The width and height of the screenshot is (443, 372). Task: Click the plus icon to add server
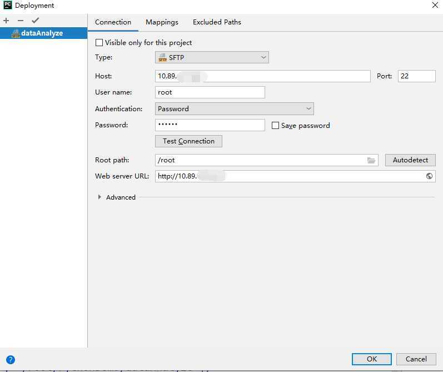(7, 21)
